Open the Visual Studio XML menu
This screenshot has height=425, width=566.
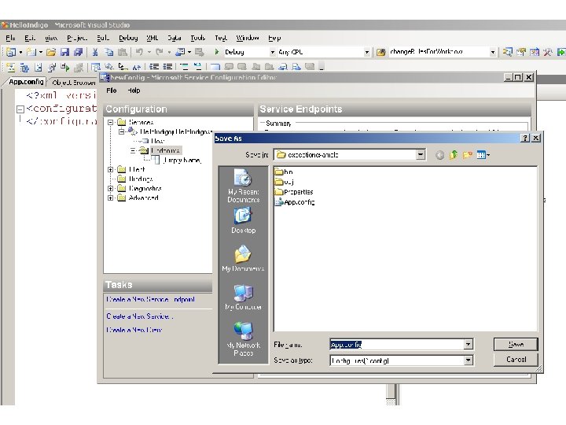(x=153, y=38)
